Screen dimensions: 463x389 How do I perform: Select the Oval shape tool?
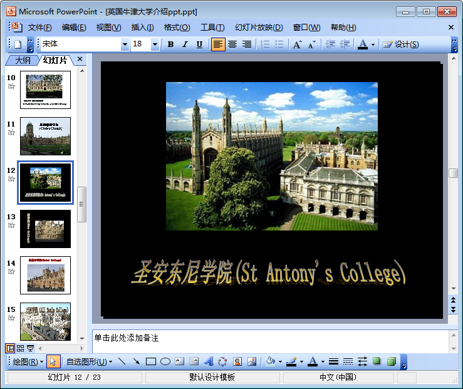165,361
